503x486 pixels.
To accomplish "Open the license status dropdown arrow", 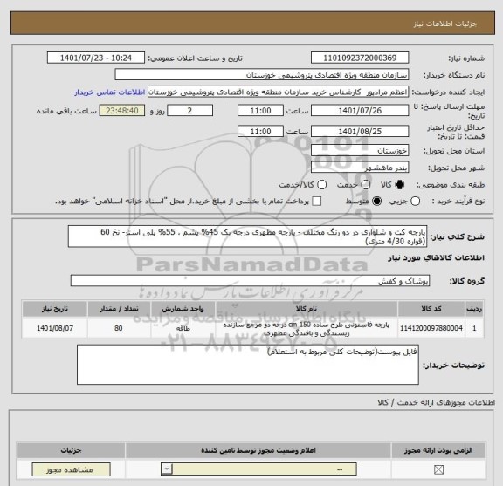I will (167, 469).
